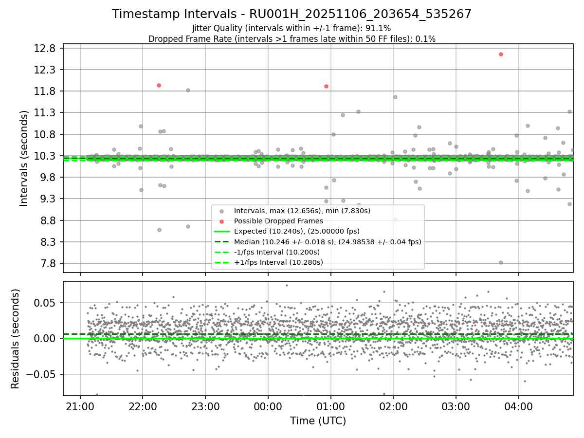Click the red dropped-frame point just after 22:00
584x438 pixels.
point(159,85)
